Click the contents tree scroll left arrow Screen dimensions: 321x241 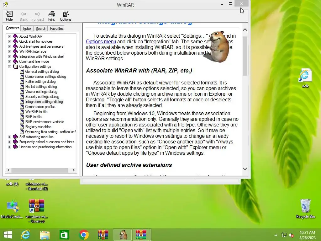click(x=8, y=170)
